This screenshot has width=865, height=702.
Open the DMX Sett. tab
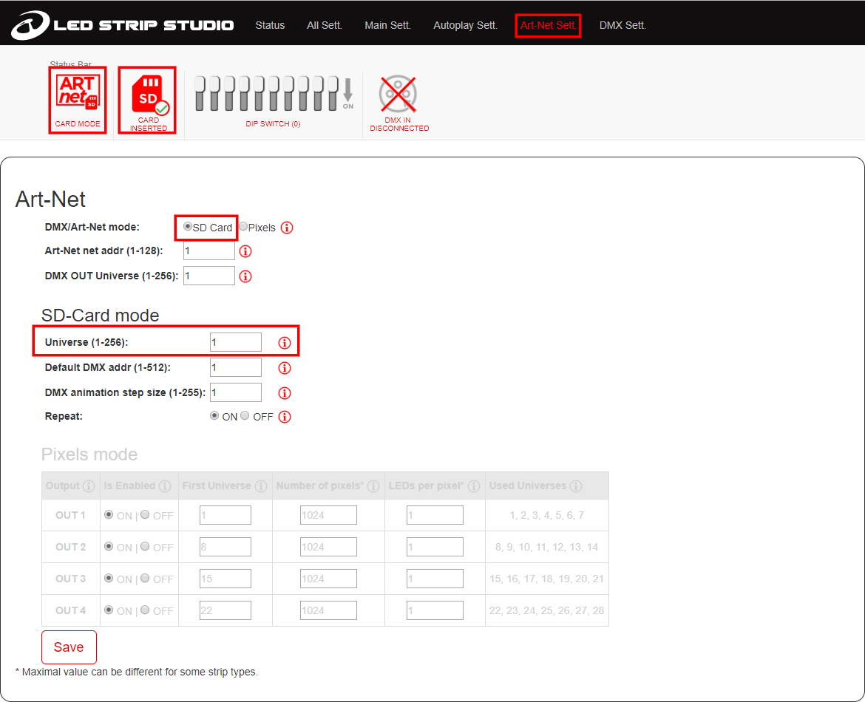tap(623, 25)
